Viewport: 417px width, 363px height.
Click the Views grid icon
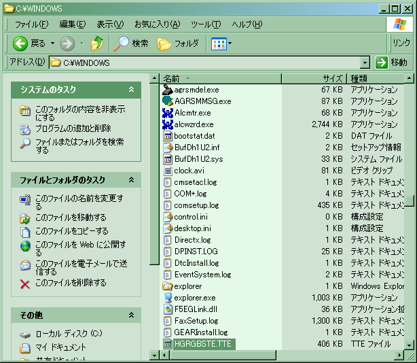coord(219,44)
